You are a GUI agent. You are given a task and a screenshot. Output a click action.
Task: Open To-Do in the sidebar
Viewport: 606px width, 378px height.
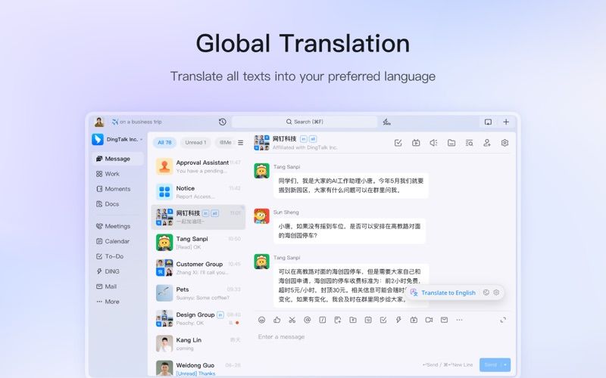pyautogui.click(x=109, y=256)
